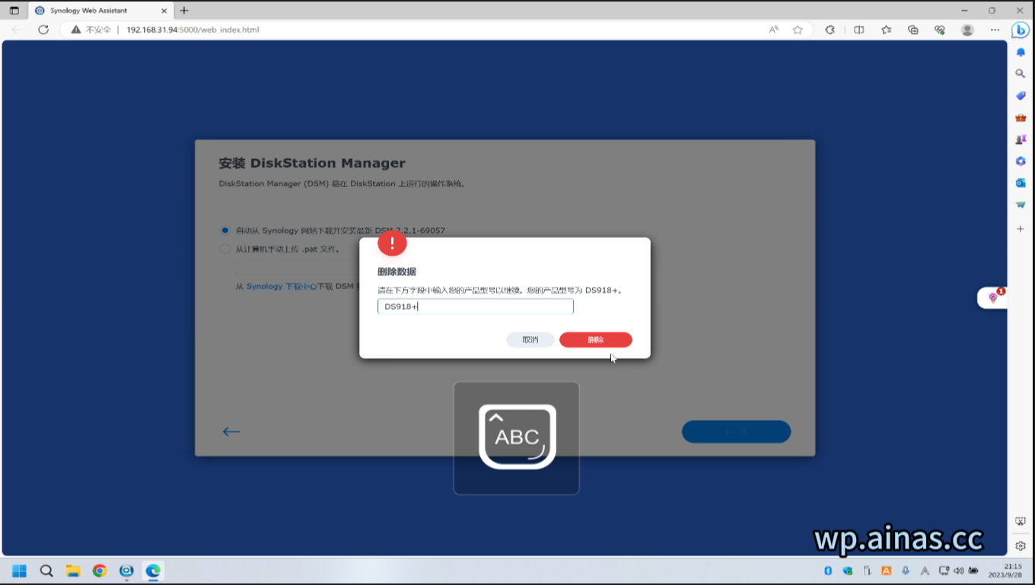This screenshot has width=1035, height=585.
Task: Open Browser essentials heart icon
Action: pyautogui.click(x=940, y=30)
